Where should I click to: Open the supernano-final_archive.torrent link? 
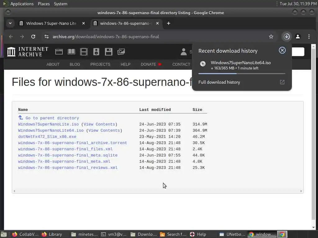(x=72, y=143)
